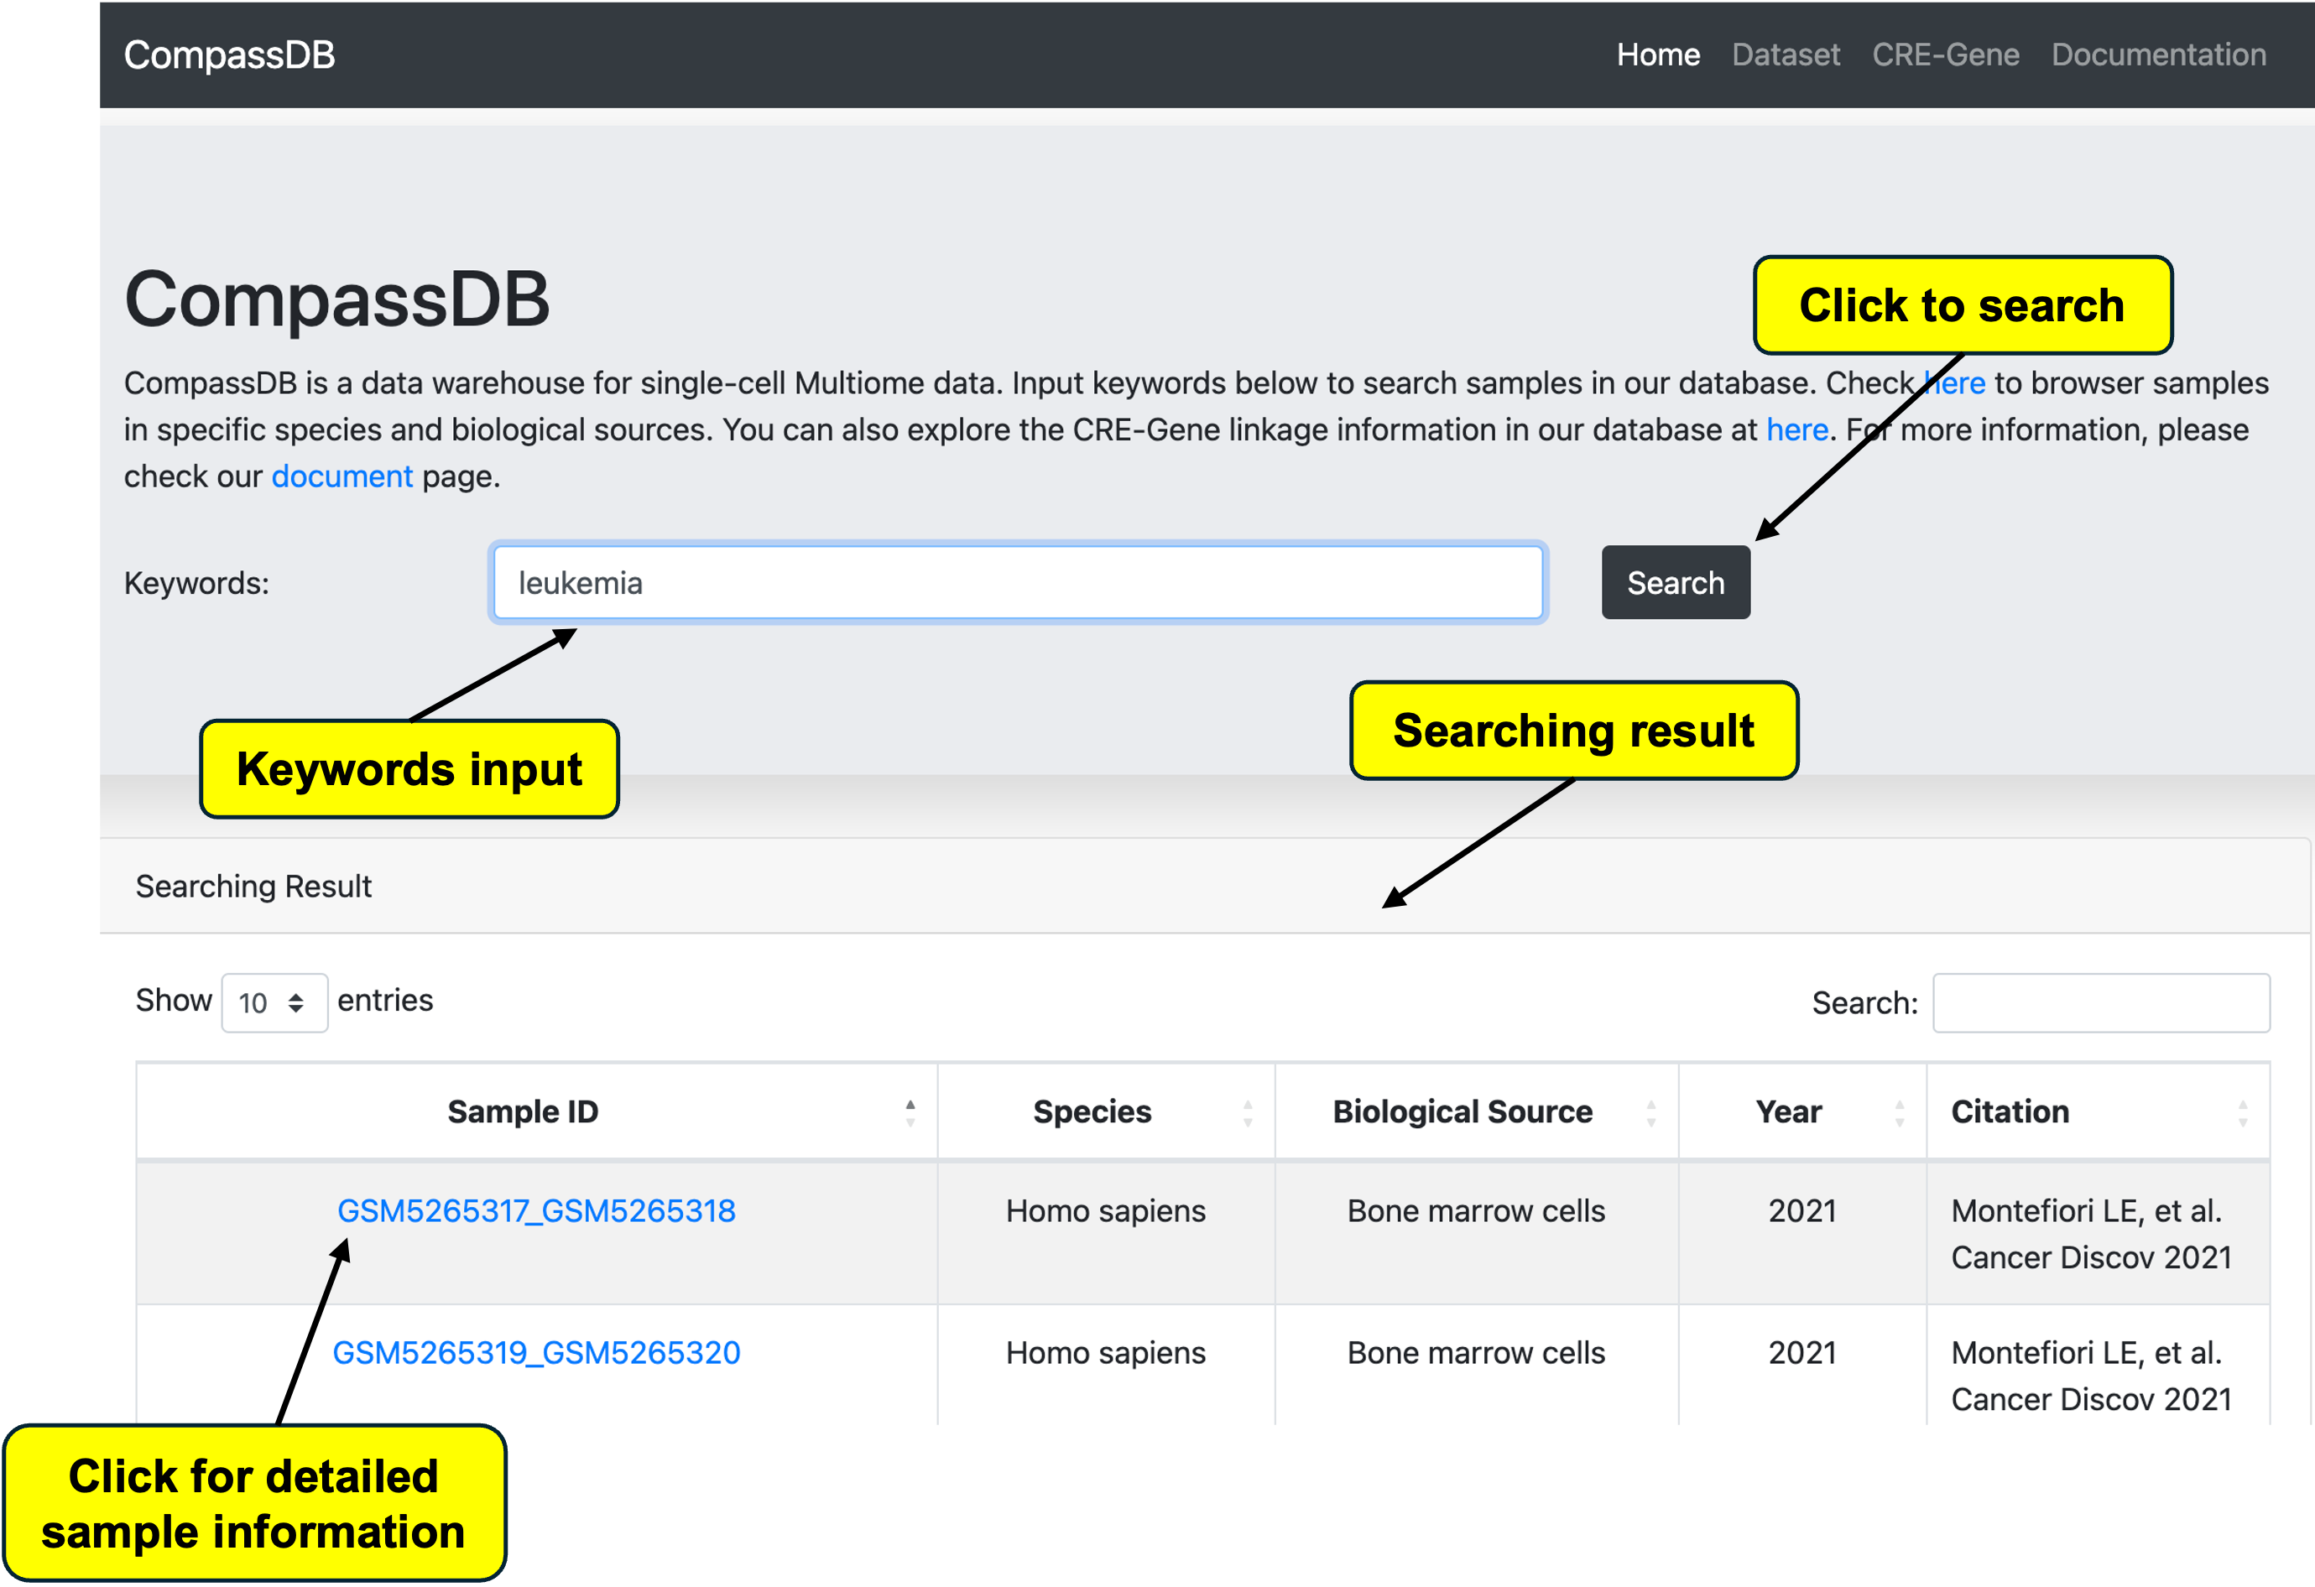Click the large CompassDB page heading
The image size is (2315, 1587).
click(336, 299)
